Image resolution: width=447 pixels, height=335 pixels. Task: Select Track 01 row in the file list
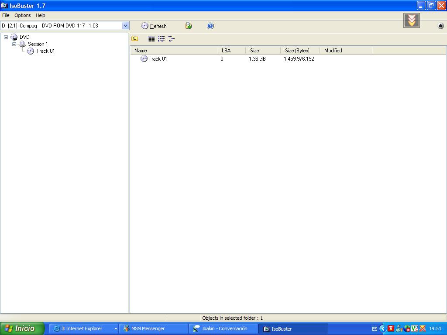tap(158, 59)
